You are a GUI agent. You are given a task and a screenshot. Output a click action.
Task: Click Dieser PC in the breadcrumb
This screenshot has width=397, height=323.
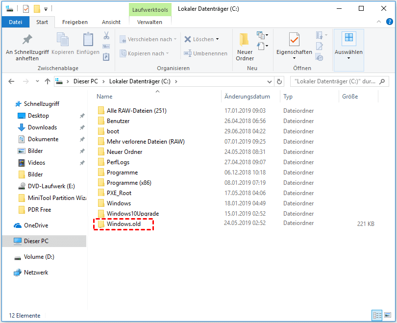[86, 81]
